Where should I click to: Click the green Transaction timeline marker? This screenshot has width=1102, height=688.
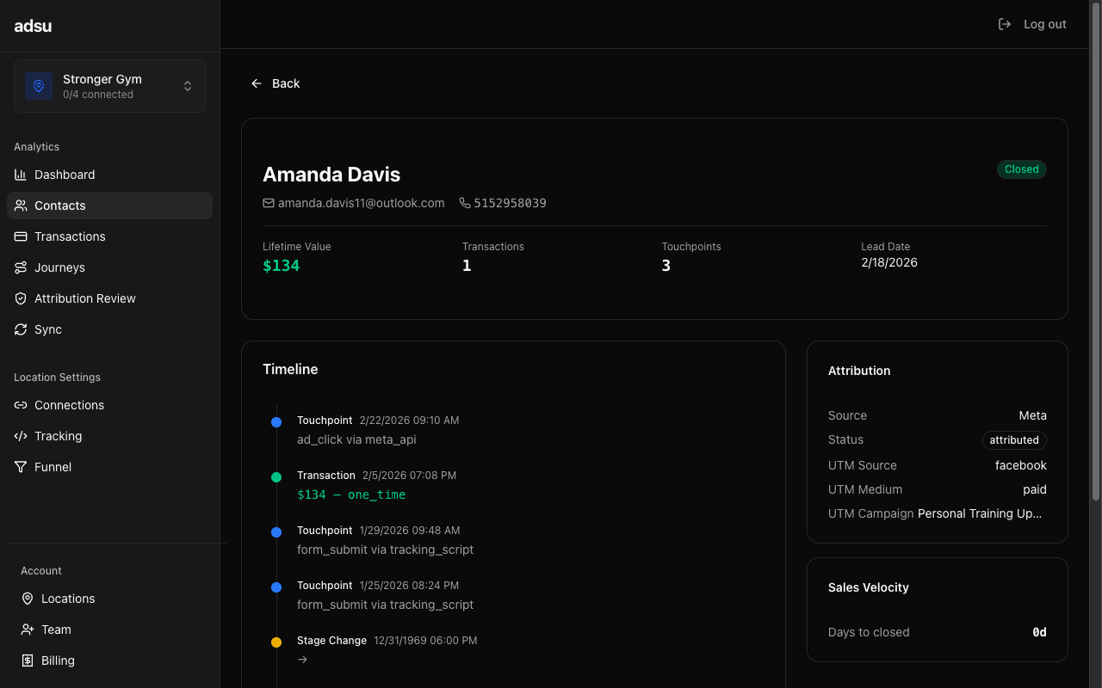click(x=276, y=476)
